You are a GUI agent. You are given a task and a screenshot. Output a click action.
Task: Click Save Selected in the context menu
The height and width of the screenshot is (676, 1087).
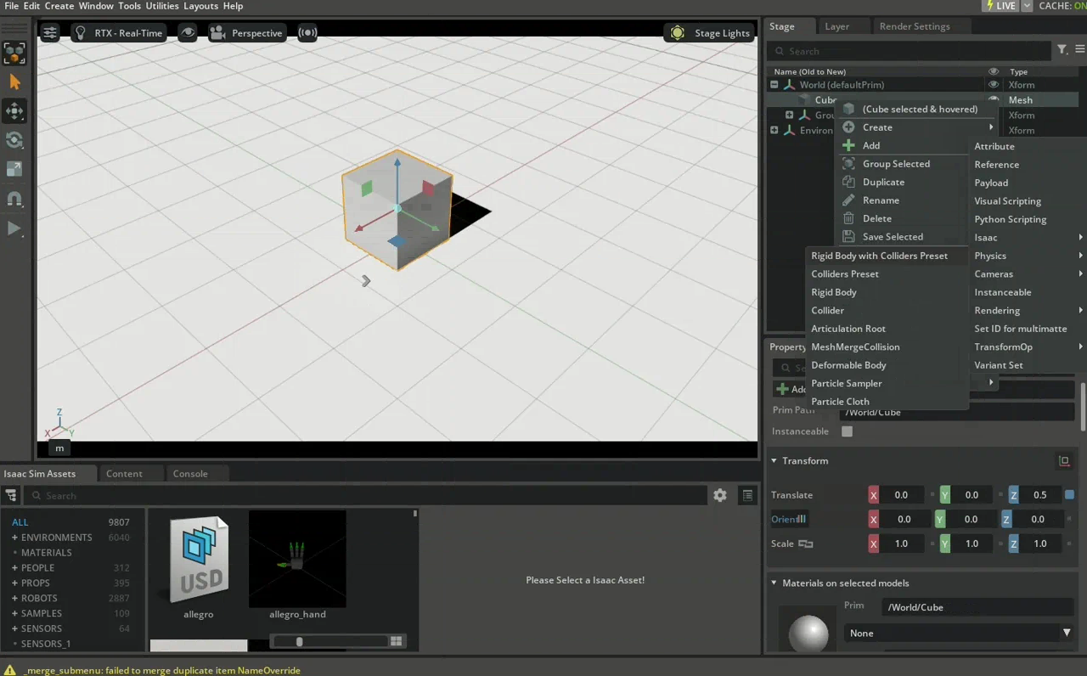pos(893,236)
